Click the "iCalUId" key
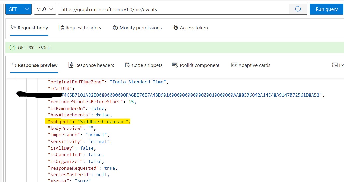Screen dimensions: 344x182 pyautogui.click(x=60, y=89)
